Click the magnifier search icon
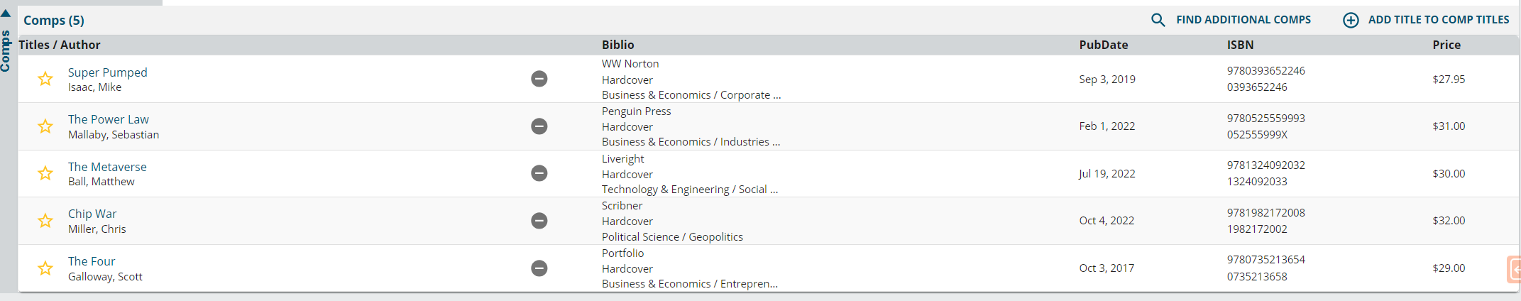This screenshot has width=1521, height=301. pyautogui.click(x=1158, y=20)
